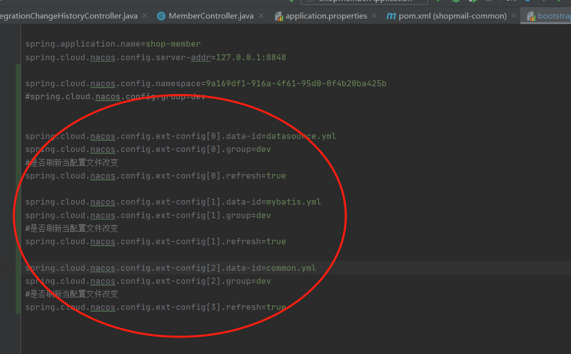Click the ext-config[2].data-id=common.yml line
The image size is (571, 354).
click(x=170, y=268)
